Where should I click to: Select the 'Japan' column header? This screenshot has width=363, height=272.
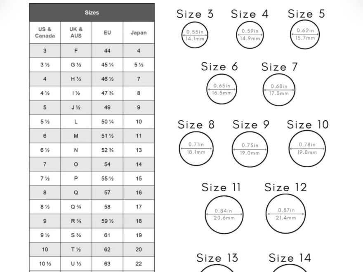[x=139, y=33]
